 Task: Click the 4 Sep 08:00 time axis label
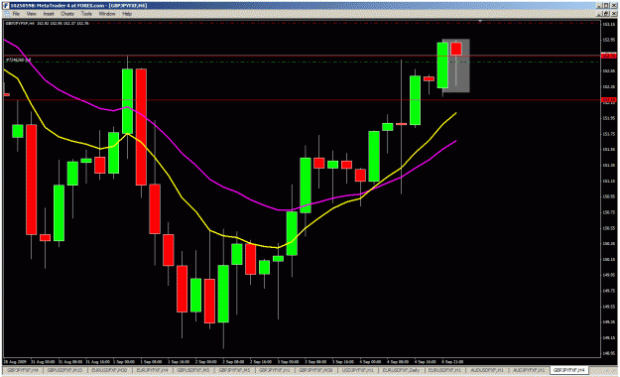click(398, 361)
